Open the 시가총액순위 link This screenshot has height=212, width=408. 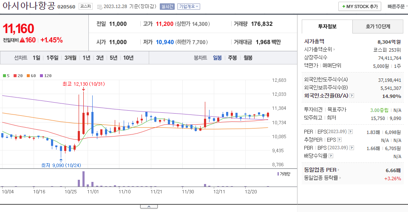click(x=318, y=49)
